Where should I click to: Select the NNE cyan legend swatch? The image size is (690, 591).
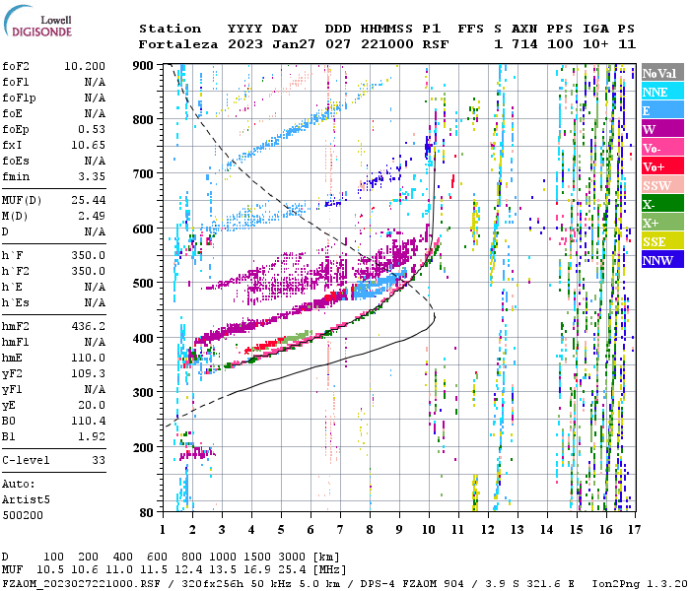point(662,92)
